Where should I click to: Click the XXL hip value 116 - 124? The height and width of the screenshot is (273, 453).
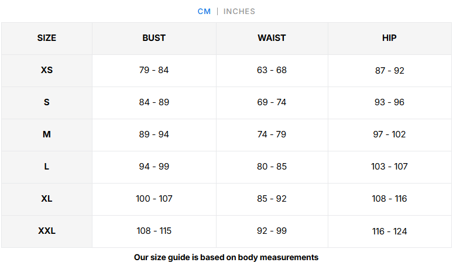click(389, 231)
